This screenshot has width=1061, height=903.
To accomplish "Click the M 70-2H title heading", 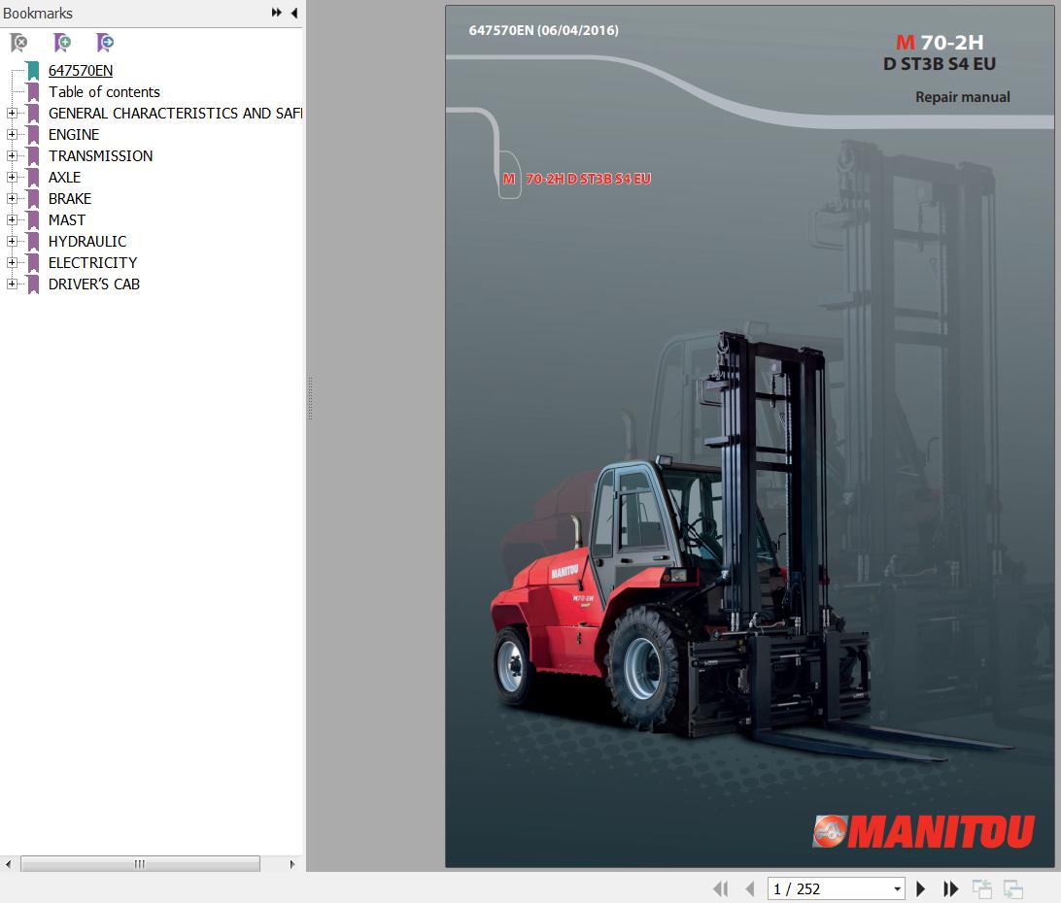I will pyautogui.click(x=940, y=42).
